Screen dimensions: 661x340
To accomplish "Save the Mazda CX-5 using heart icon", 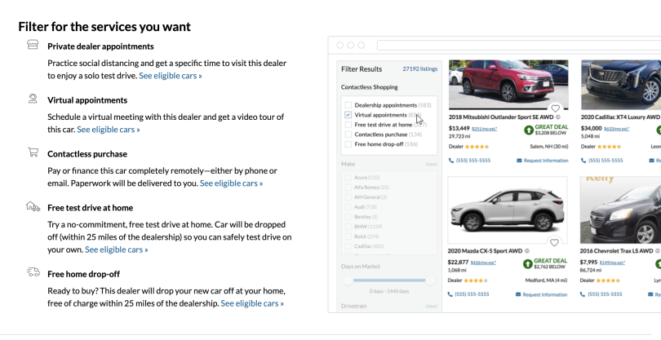I will pyautogui.click(x=555, y=242).
